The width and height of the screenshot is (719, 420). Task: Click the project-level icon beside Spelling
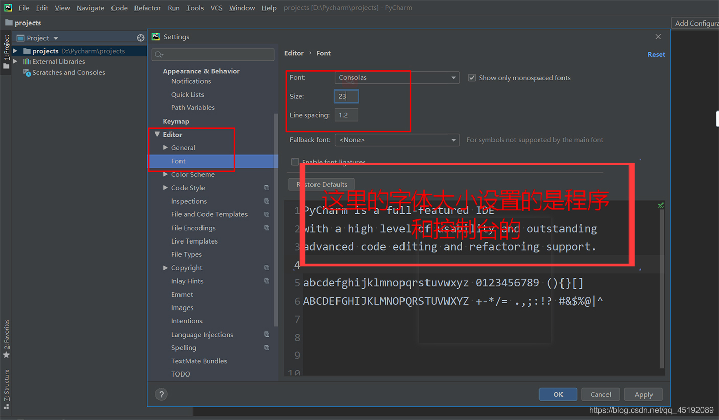(x=267, y=347)
